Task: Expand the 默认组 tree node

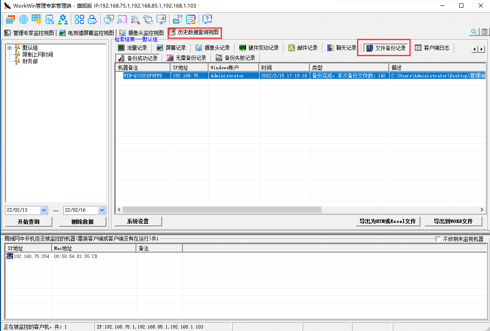Action: pos(10,48)
